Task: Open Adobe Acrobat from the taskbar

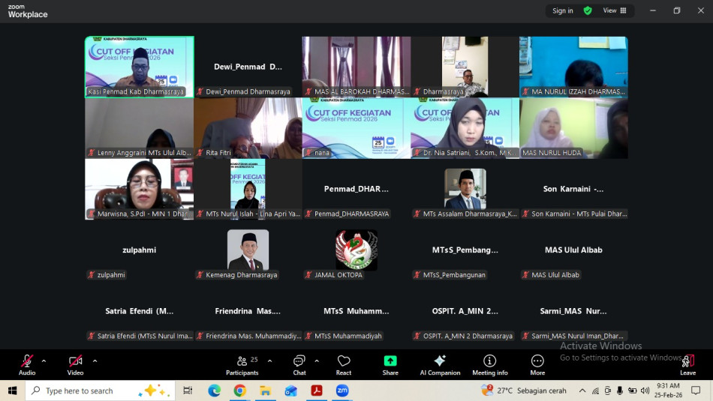Action: (317, 391)
